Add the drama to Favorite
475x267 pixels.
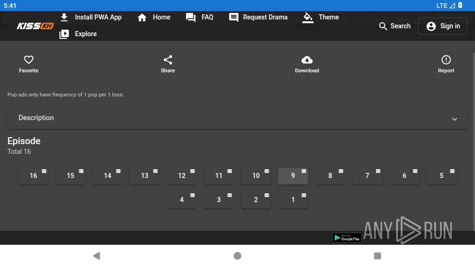tap(29, 64)
